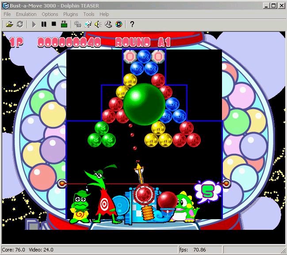This screenshot has width=287, height=255.
Task: Open the Options menu
Action: pyautogui.click(x=50, y=14)
